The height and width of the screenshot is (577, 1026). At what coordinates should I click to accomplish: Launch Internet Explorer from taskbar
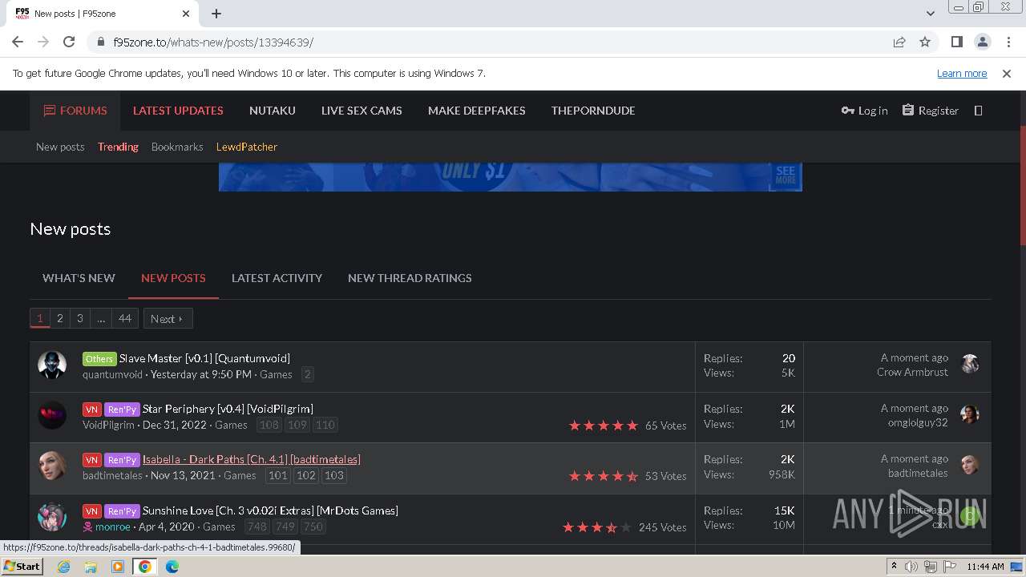coord(64,567)
